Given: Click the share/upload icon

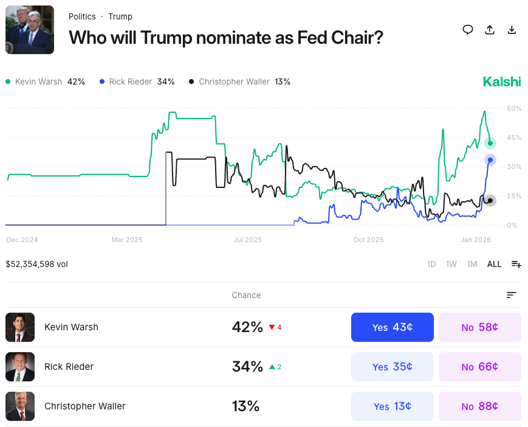Looking at the screenshot, I should click(x=490, y=29).
